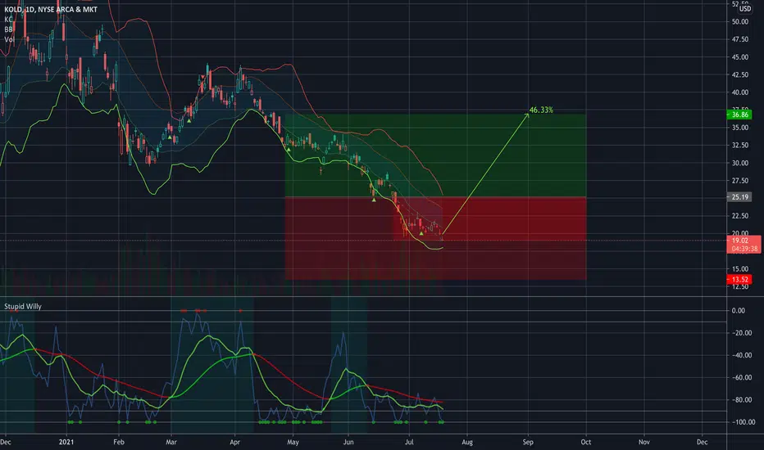Click the Aug label on time axis

(x=466, y=442)
